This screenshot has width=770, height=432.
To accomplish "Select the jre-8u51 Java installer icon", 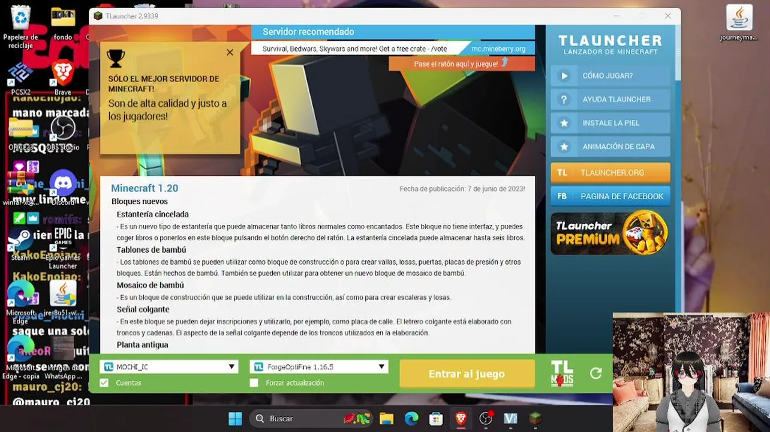I will [63, 298].
